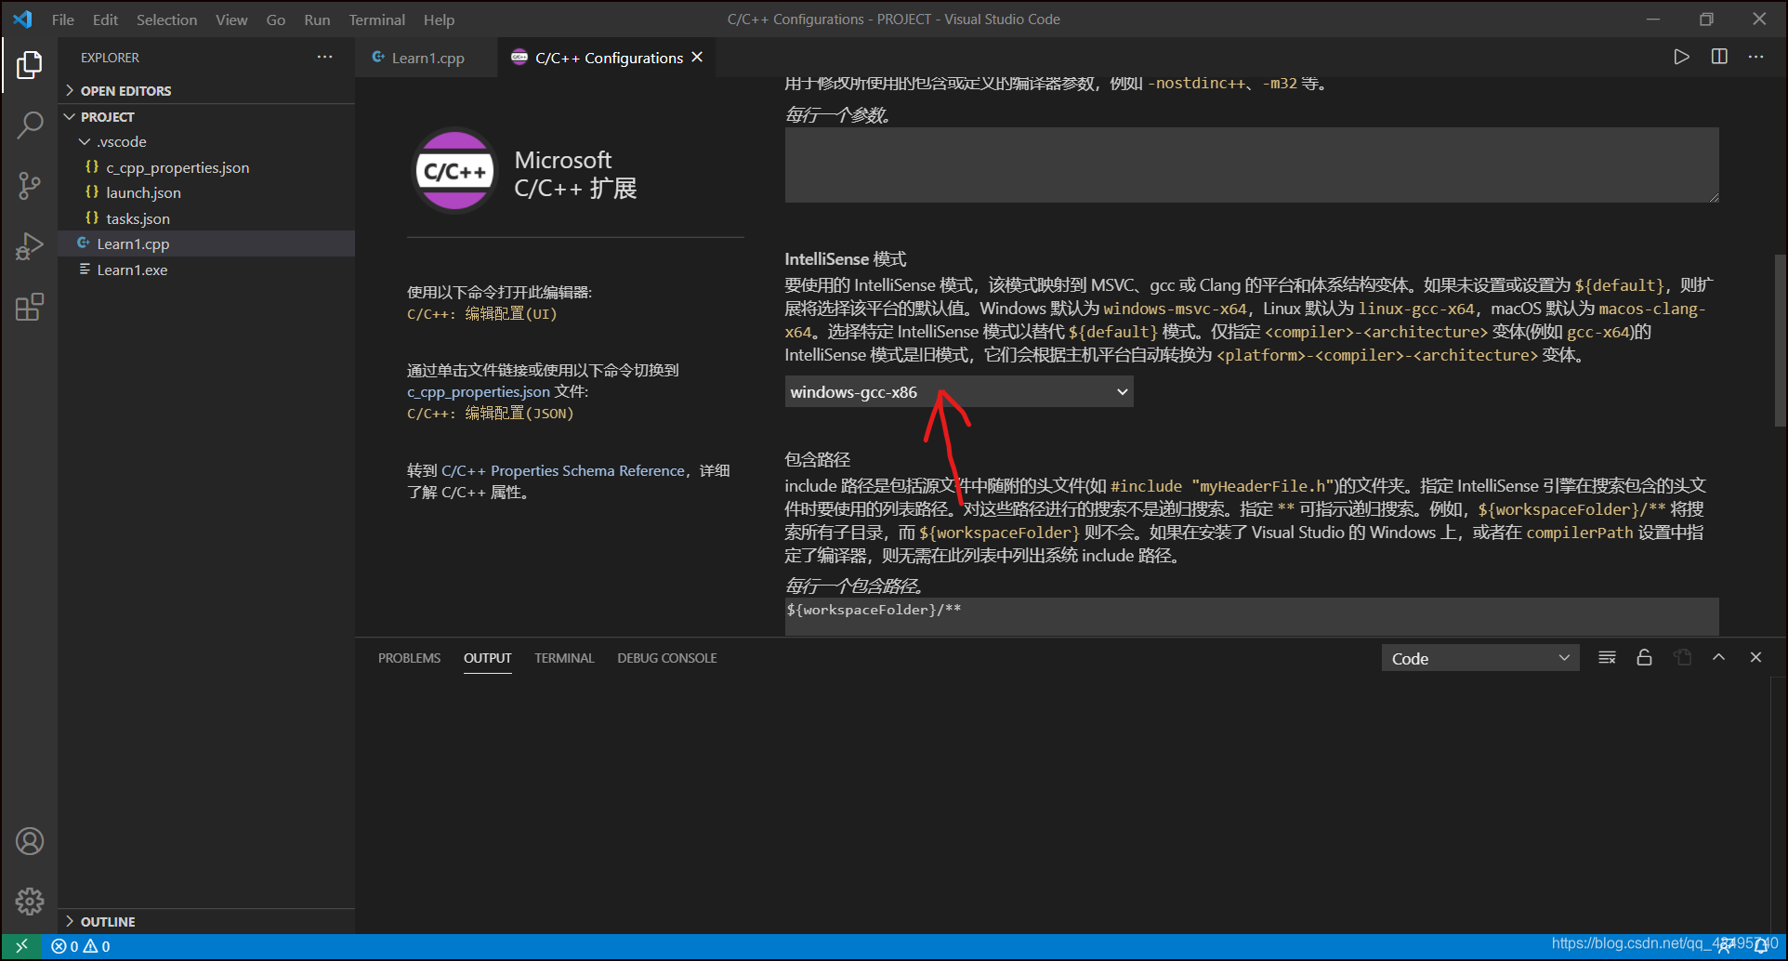Open the Help menu
The width and height of the screenshot is (1788, 961).
coord(439,20)
